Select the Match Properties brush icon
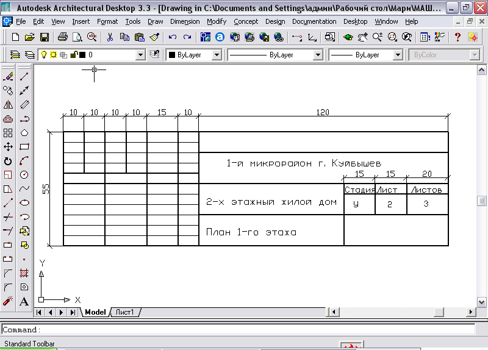Viewport: 488px width, 350px height. point(154,37)
